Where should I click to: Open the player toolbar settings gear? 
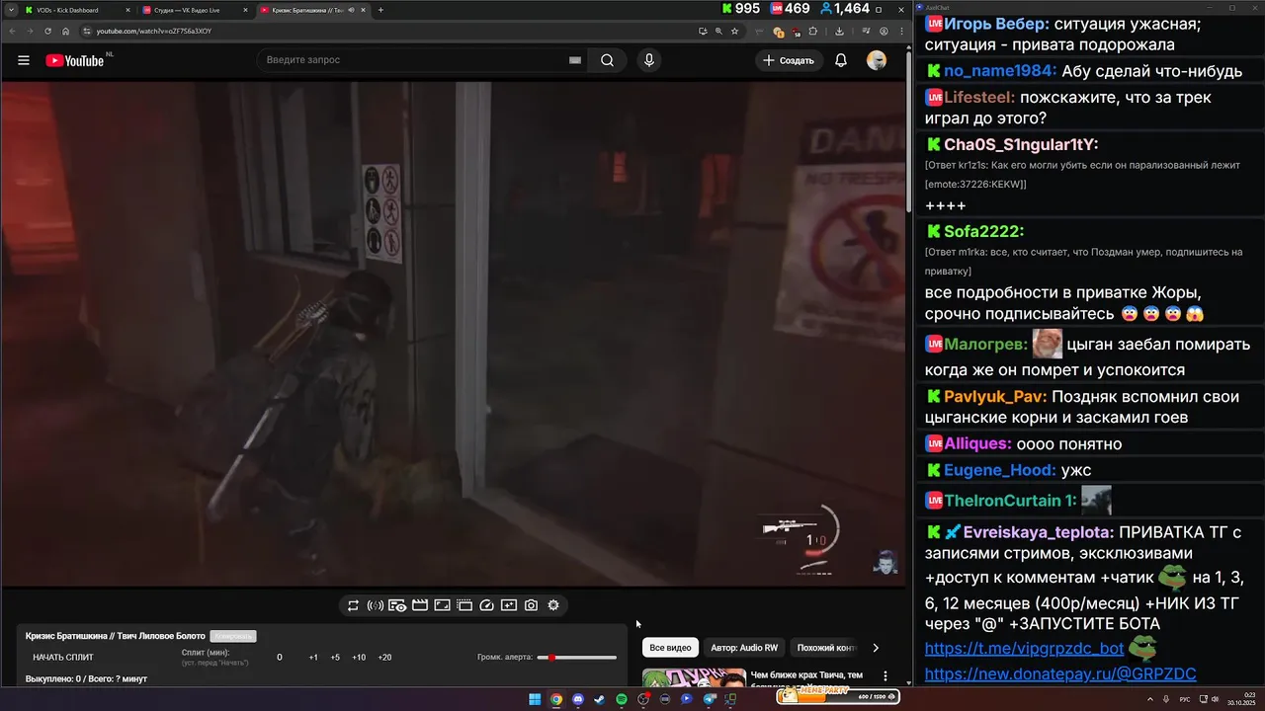pyautogui.click(x=553, y=605)
